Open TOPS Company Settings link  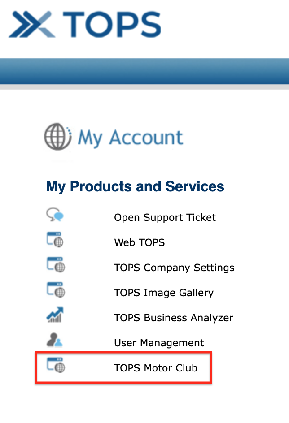tap(174, 268)
